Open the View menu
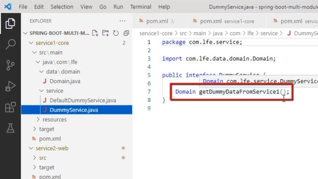Screen dimensions: 318x179 coord(86,6)
